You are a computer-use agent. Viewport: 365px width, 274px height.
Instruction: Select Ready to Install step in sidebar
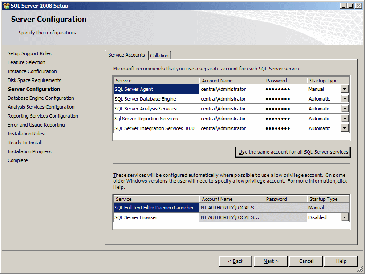point(24,143)
